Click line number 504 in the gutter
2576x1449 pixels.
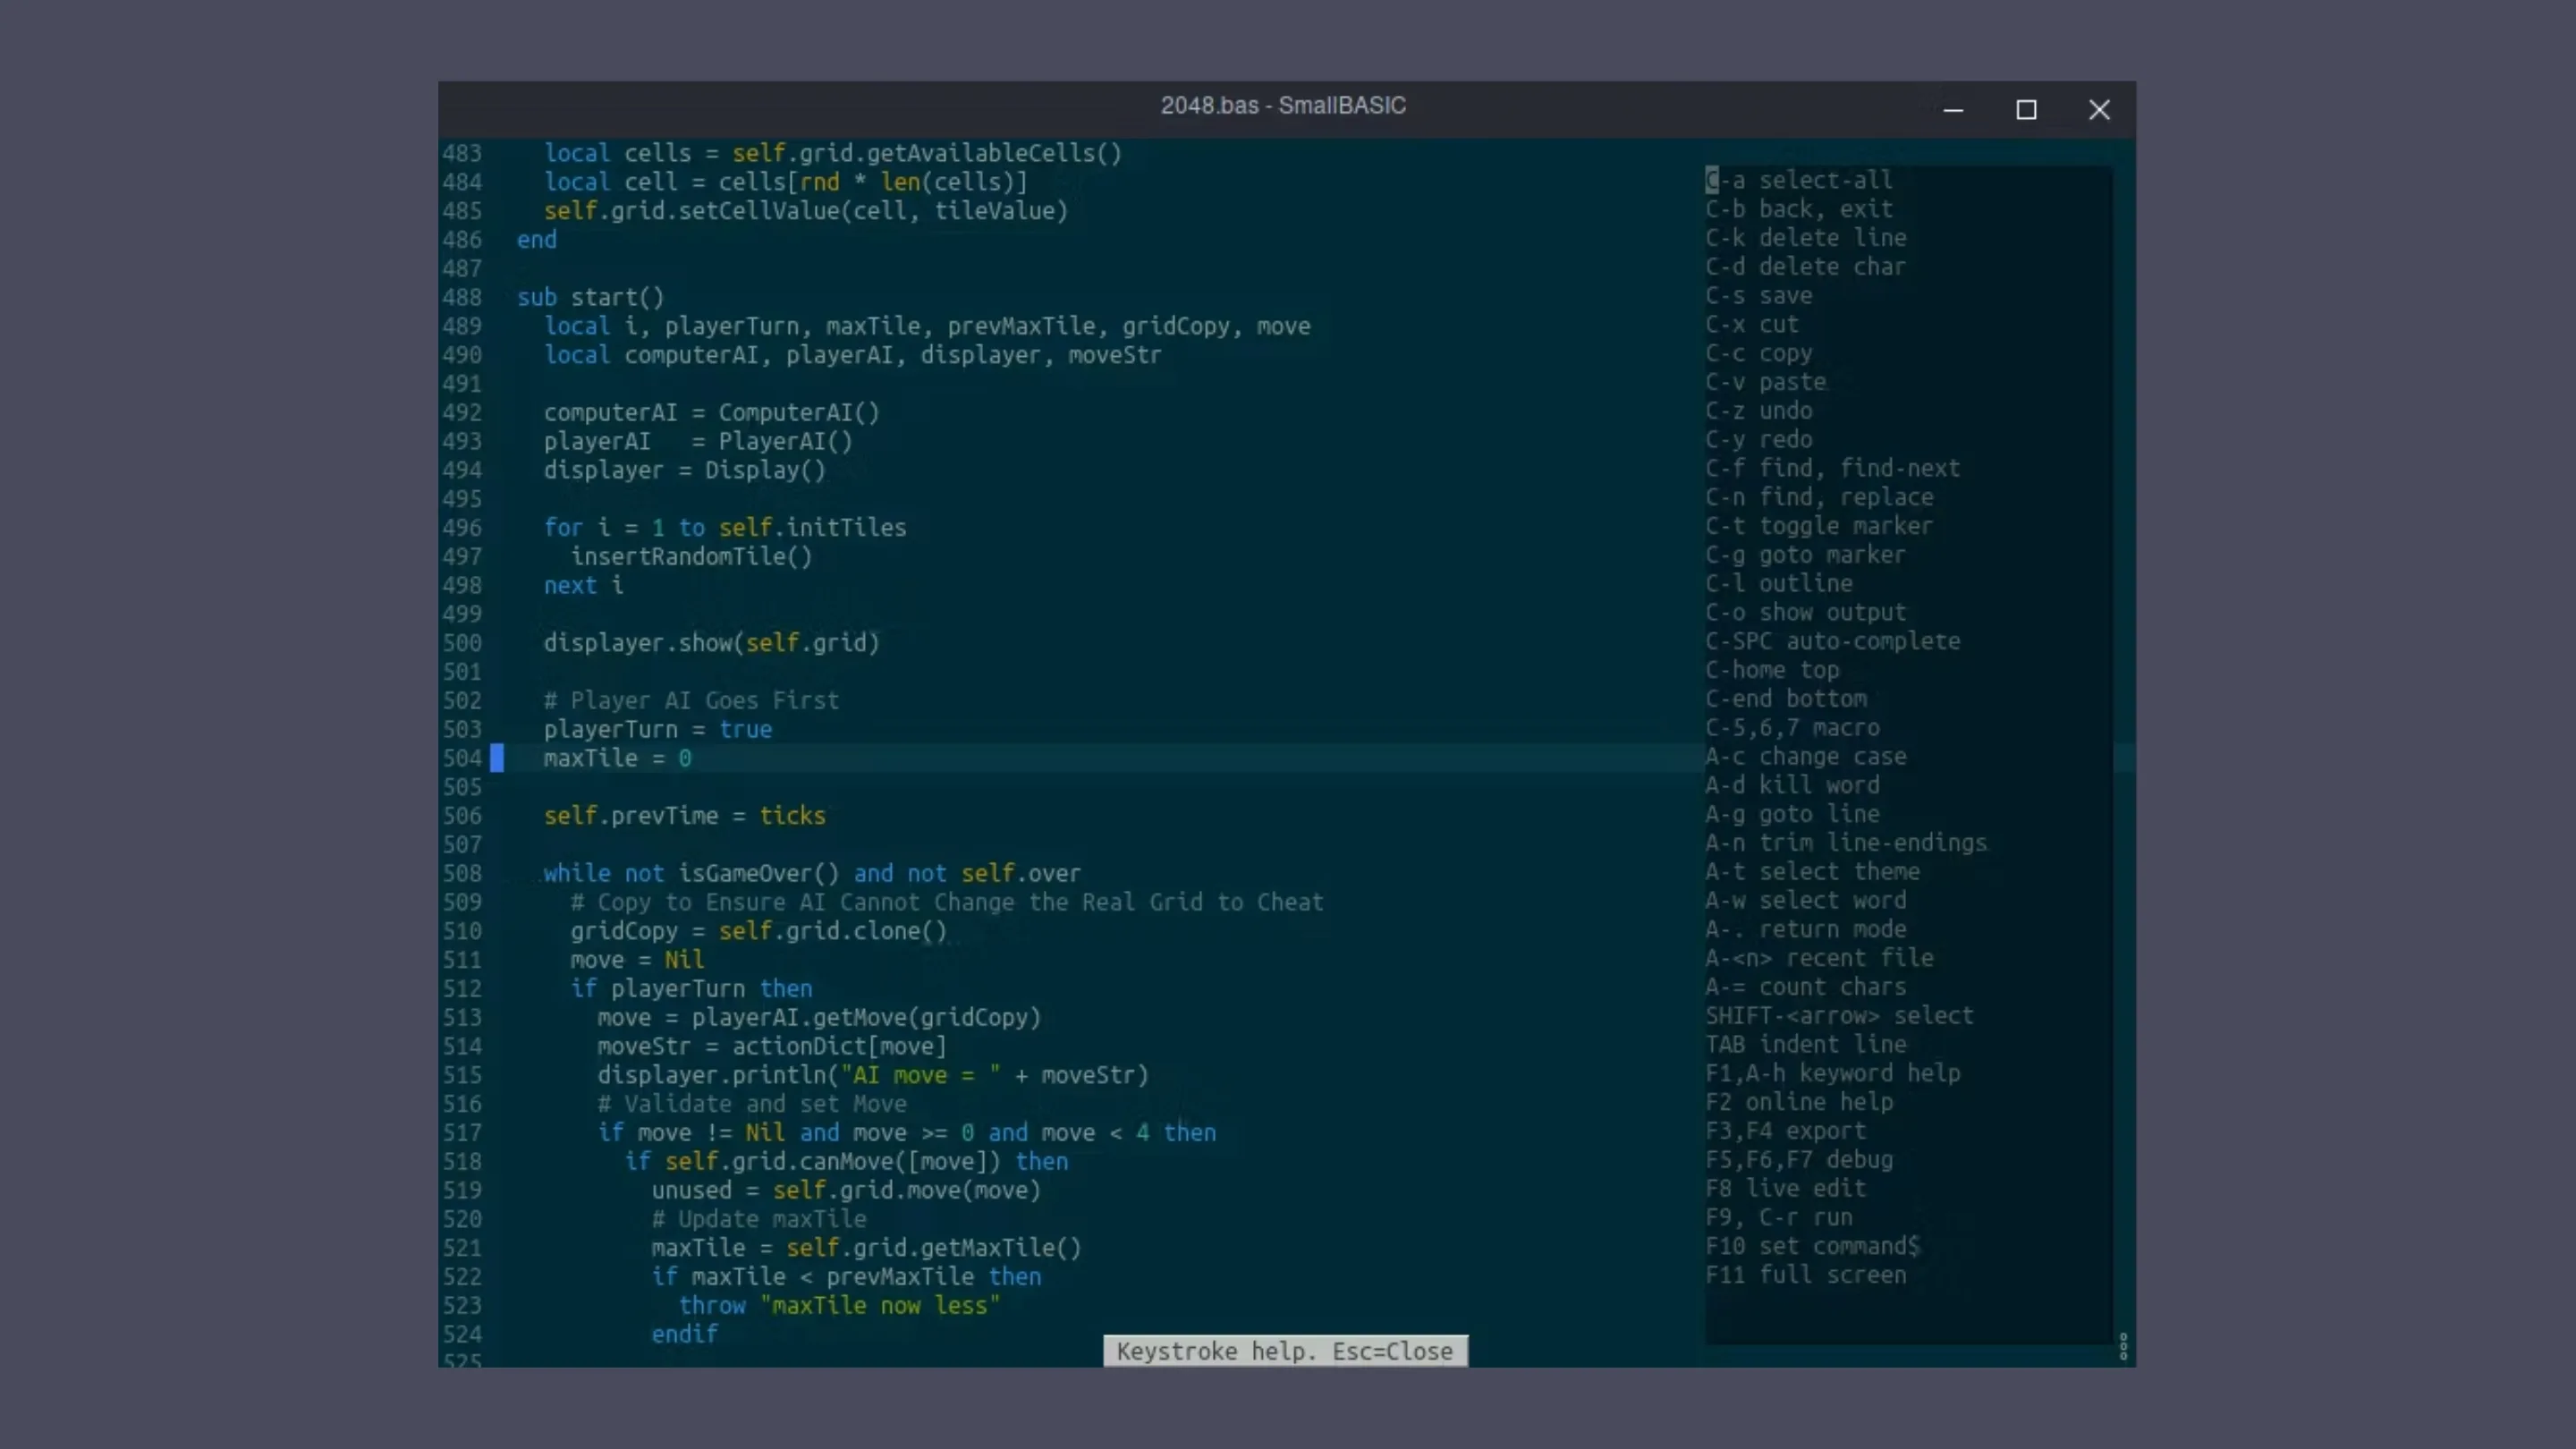pyautogui.click(x=462, y=758)
